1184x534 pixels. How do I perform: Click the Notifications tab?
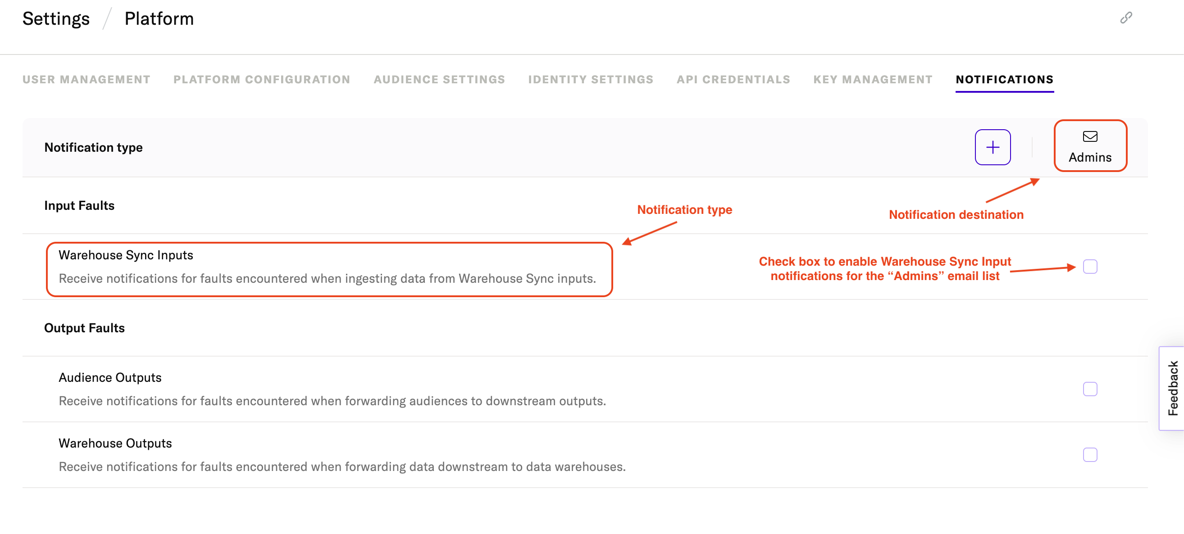point(1004,79)
